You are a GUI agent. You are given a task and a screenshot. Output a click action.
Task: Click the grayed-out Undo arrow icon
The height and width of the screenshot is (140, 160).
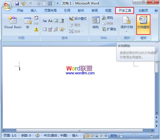point(30,3)
